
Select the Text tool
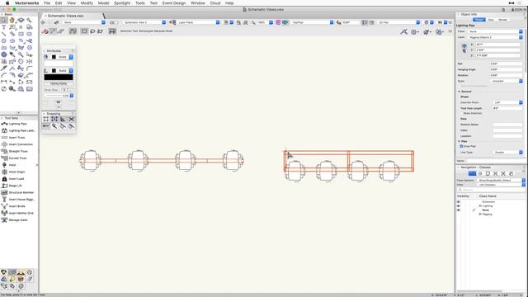4,27
